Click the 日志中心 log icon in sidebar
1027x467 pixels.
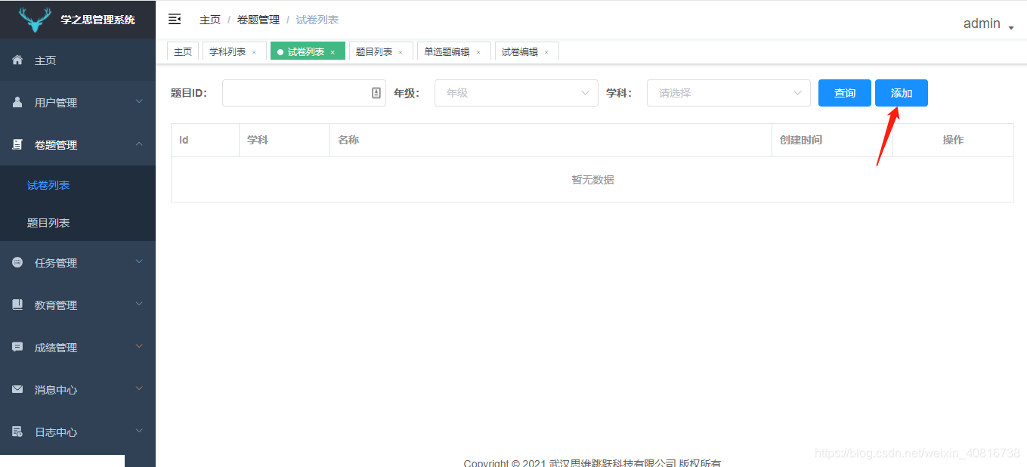pos(17,431)
